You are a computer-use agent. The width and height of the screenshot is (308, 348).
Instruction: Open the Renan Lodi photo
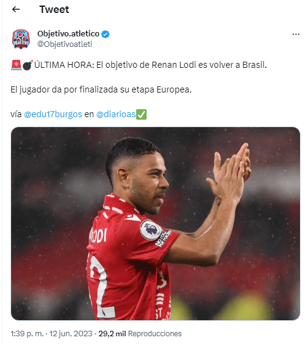pos(156,223)
